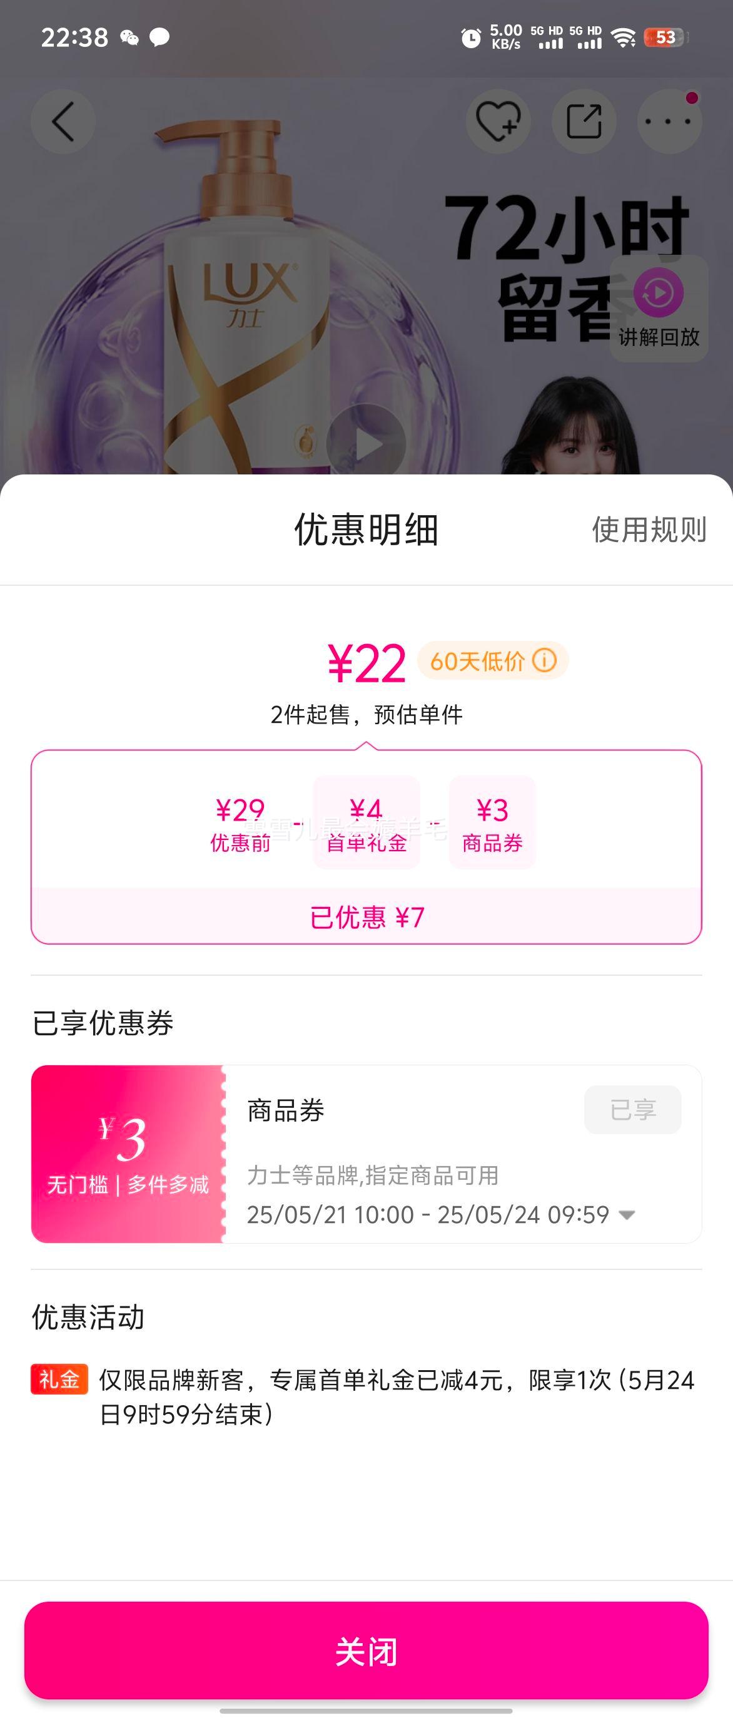Image resolution: width=733 pixels, height=1720 pixels.
Task: Add product to favorites with heart icon
Action: coord(498,122)
